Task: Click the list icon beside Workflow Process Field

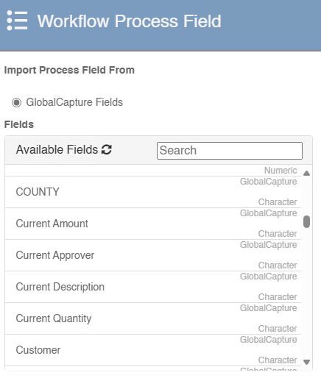Action: coord(17,21)
